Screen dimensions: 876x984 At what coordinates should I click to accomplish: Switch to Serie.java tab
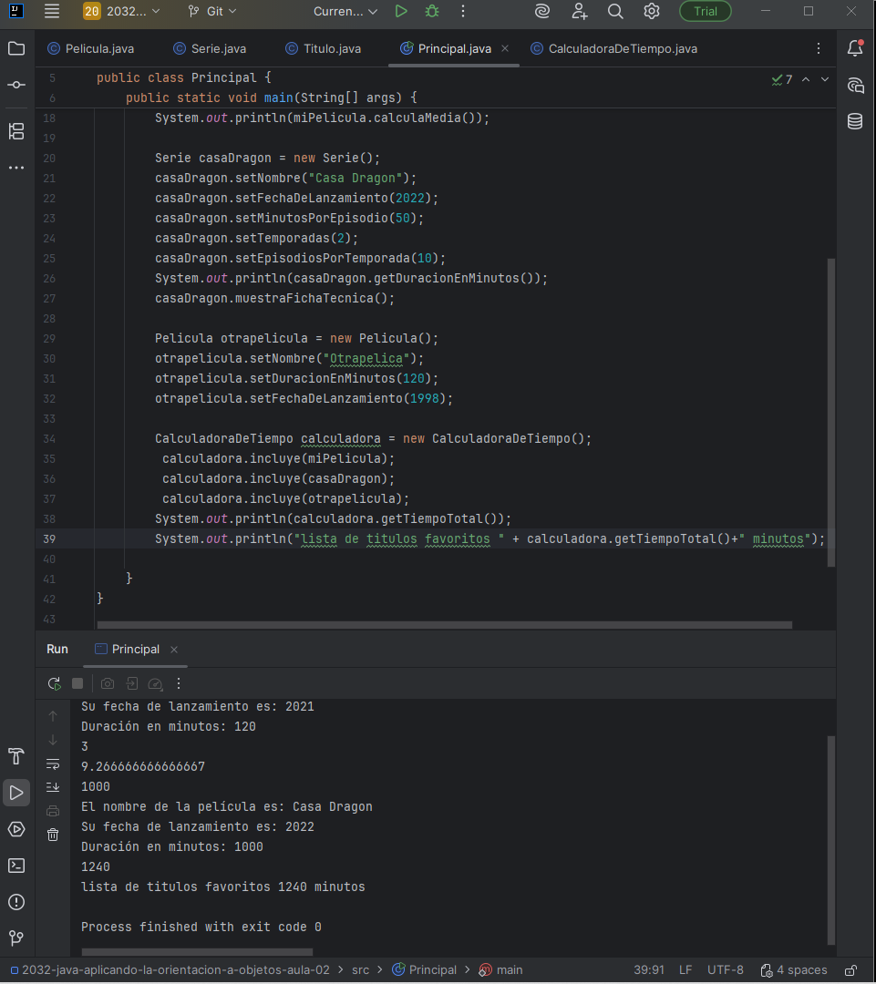point(210,48)
